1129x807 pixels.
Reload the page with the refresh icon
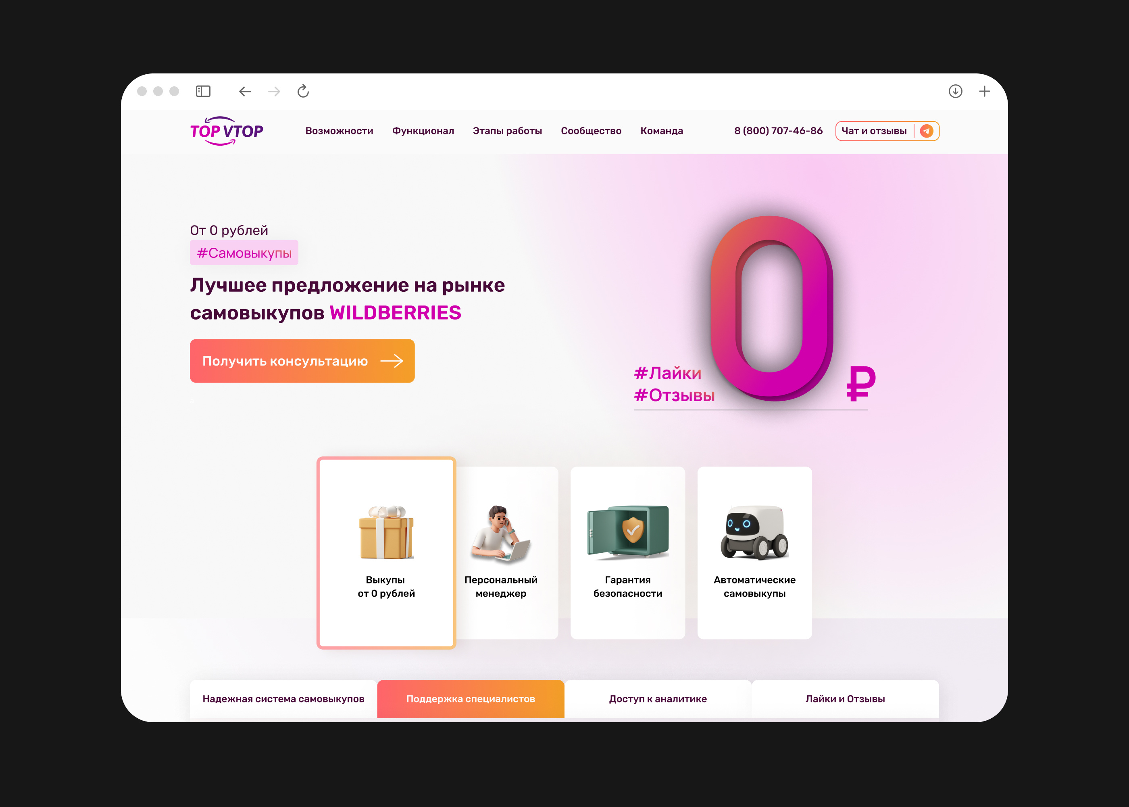point(303,91)
